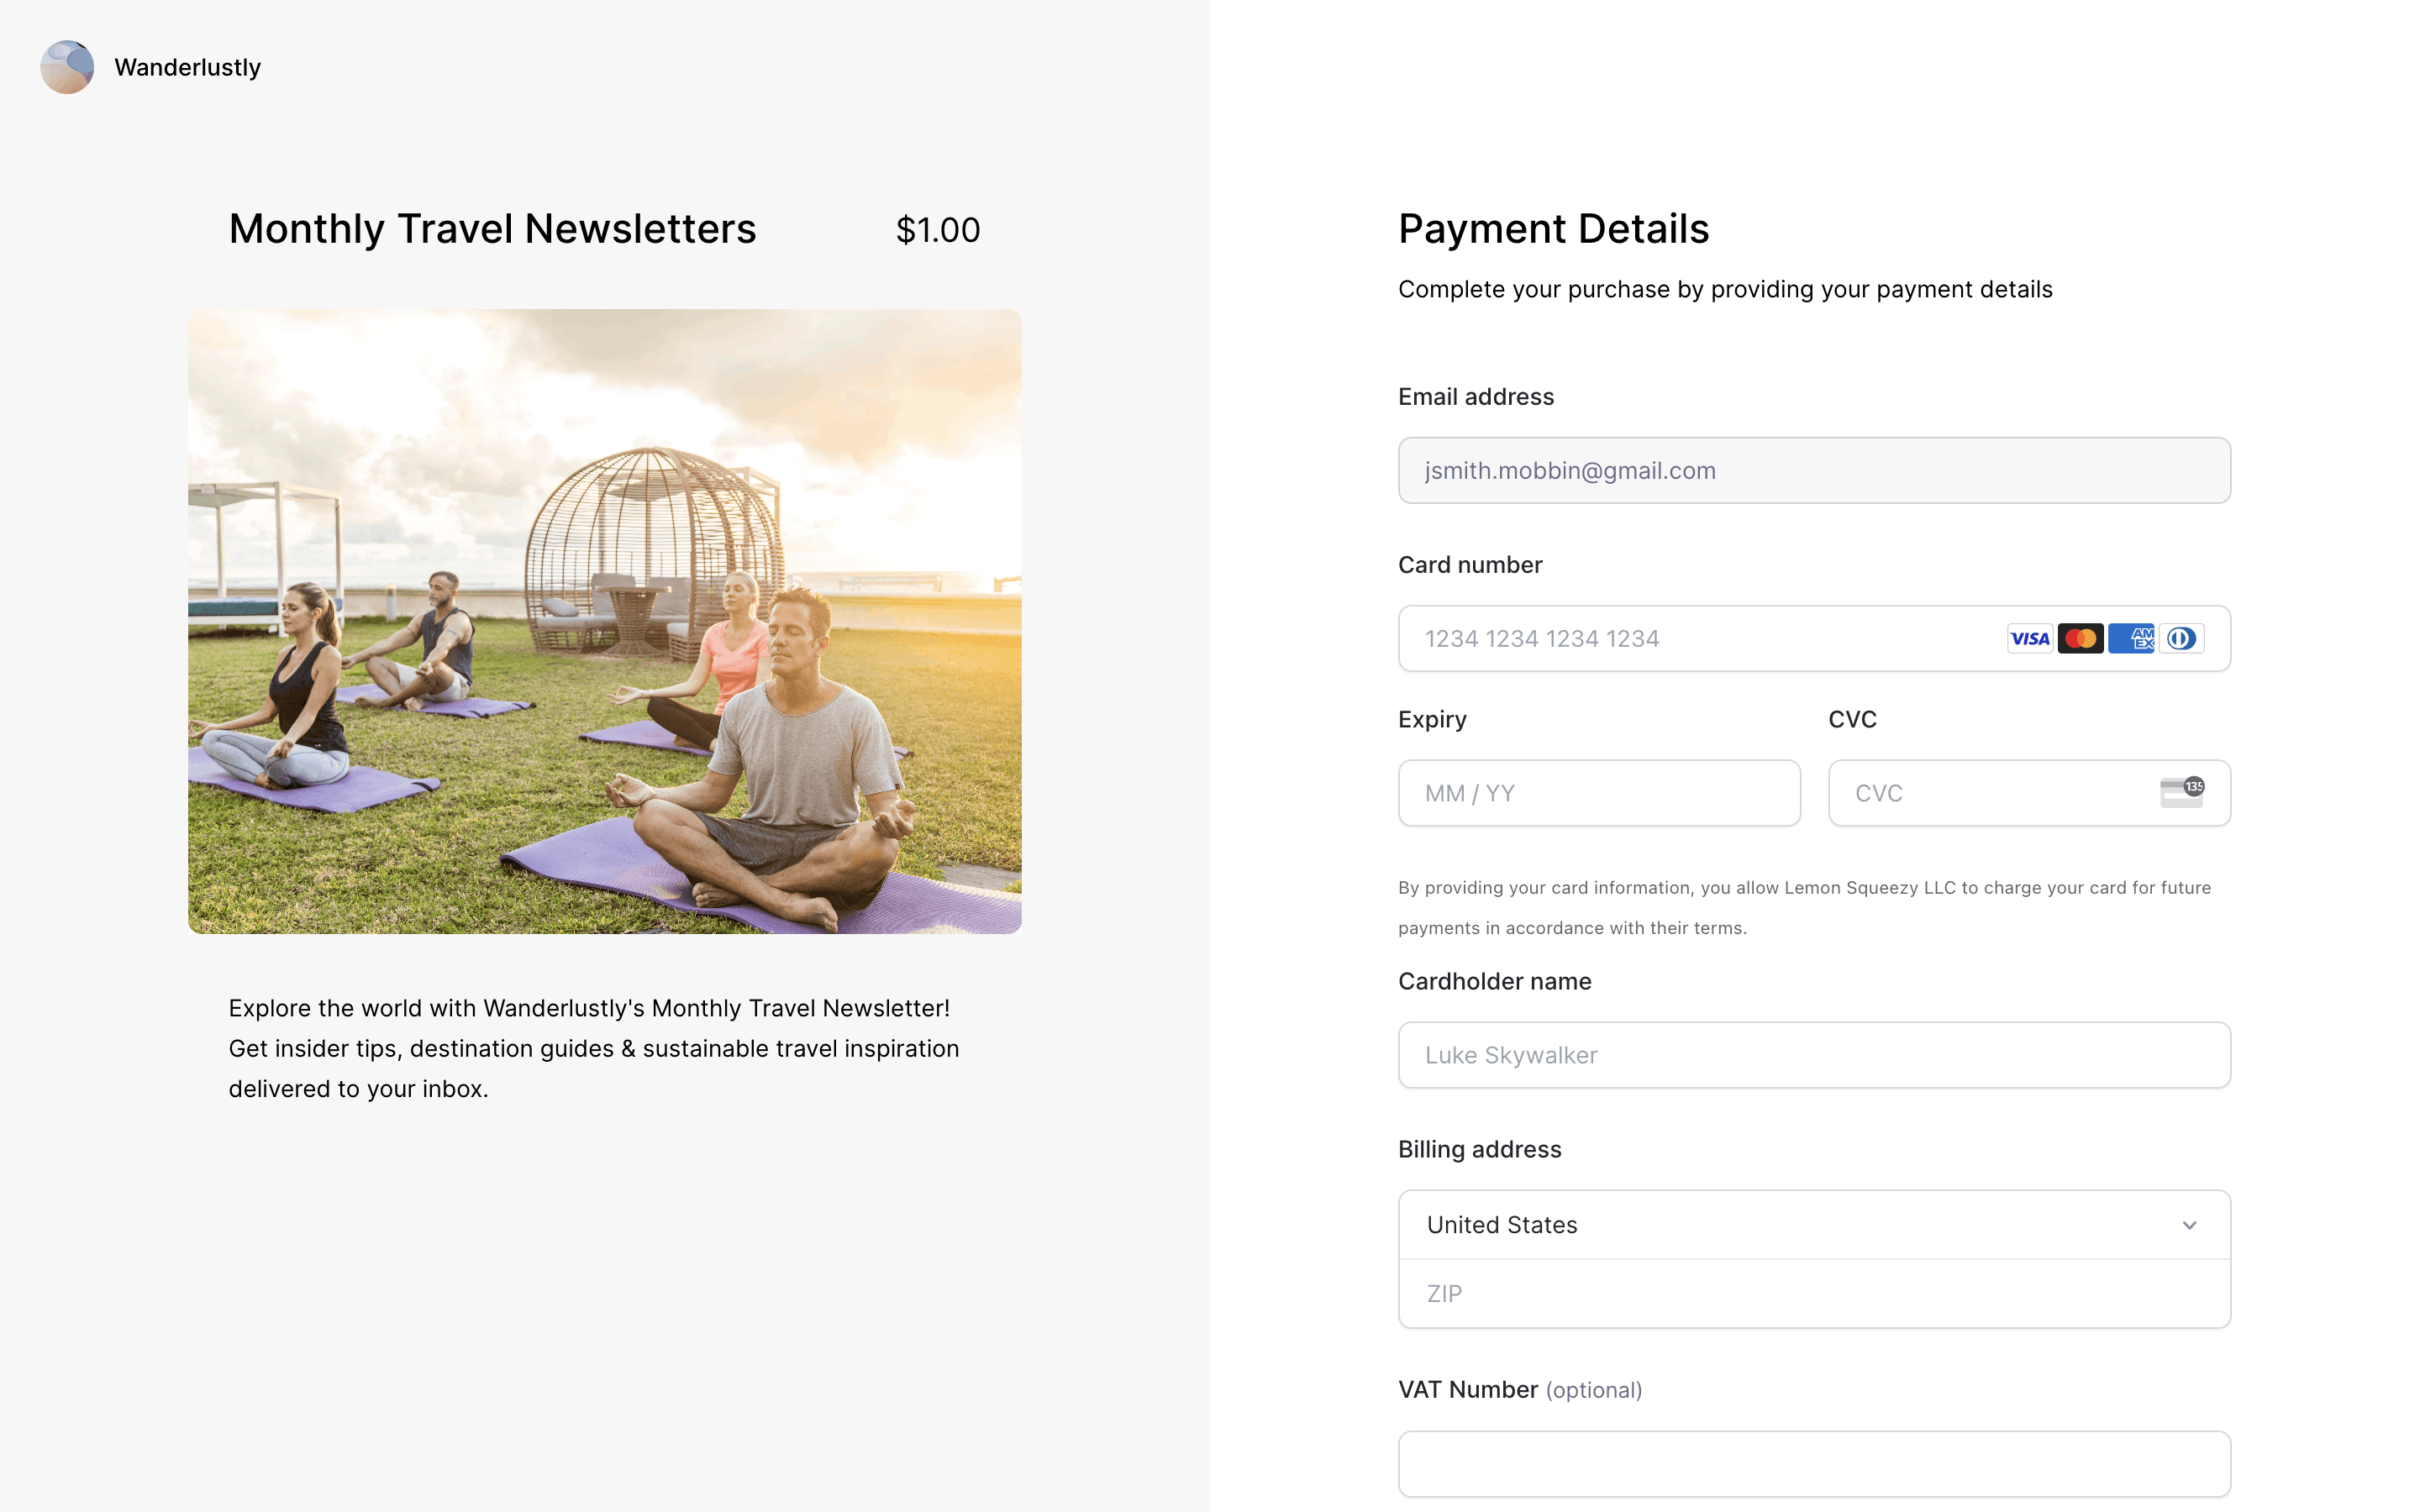Click the Wanderlustly store name
Image resolution: width=2420 pixels, height=1512 pixels.
[187, 67]
